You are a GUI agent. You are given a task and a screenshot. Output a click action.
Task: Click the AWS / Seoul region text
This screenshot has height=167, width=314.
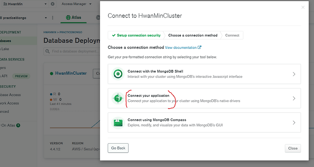point(86,149)
